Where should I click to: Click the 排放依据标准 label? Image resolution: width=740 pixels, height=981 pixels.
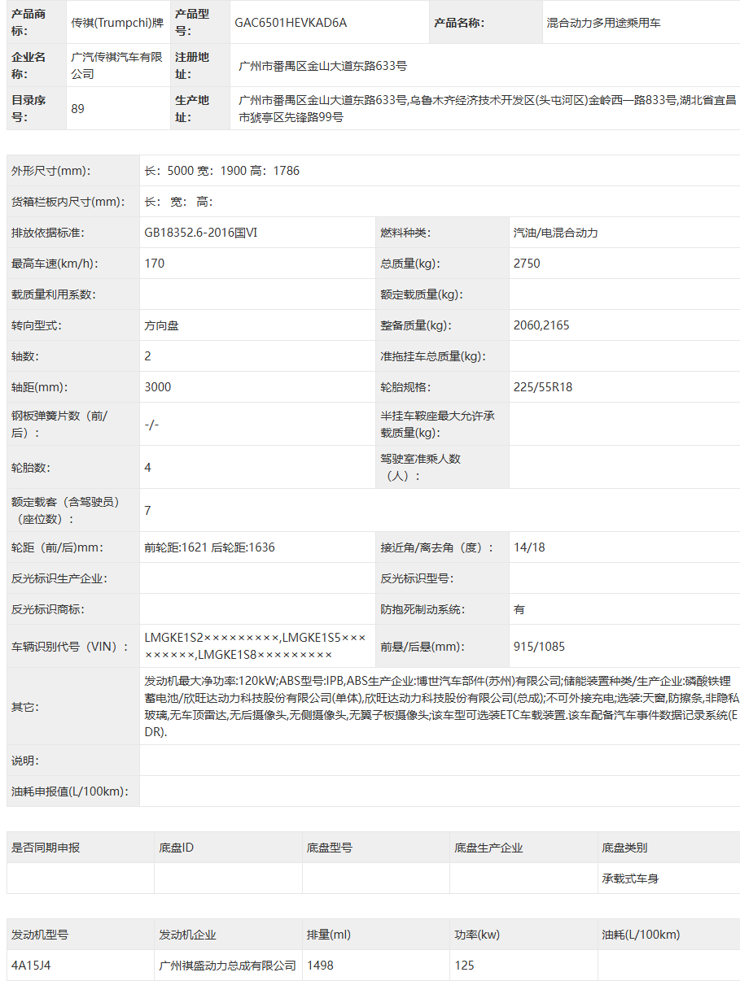(x=48, y=233)
